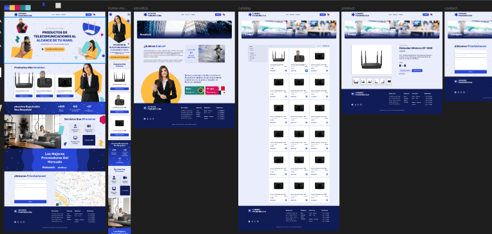Screen dimensions: 492x234
Task: Click the yellow CTA button in home-mobile frame
Action: [x=119, y=57]
